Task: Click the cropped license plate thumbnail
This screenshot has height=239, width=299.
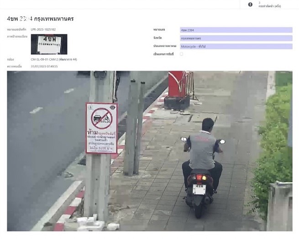Action: (49, 44)
